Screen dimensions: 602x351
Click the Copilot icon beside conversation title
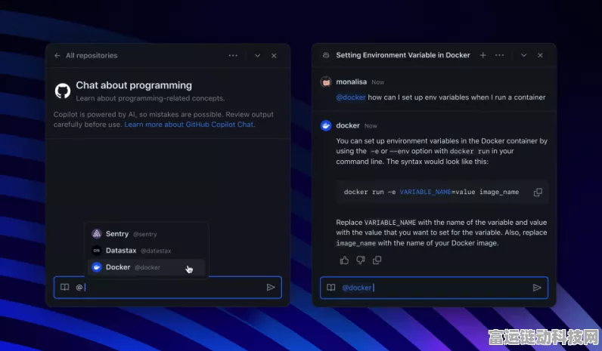[326, 55]
